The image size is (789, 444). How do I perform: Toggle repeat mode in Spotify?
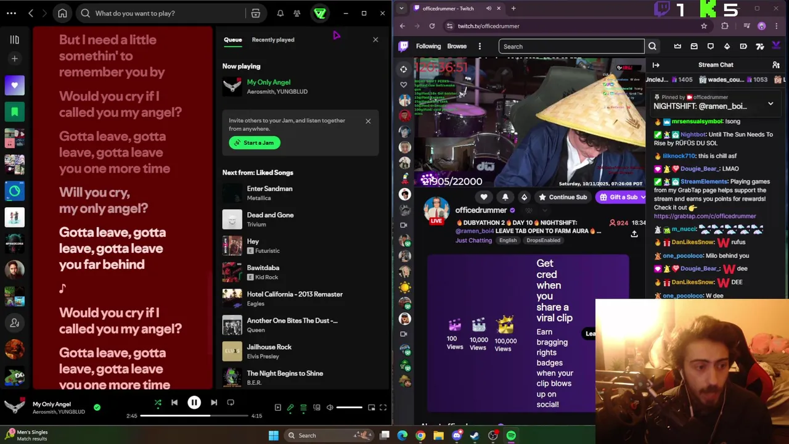click(231, 403)
